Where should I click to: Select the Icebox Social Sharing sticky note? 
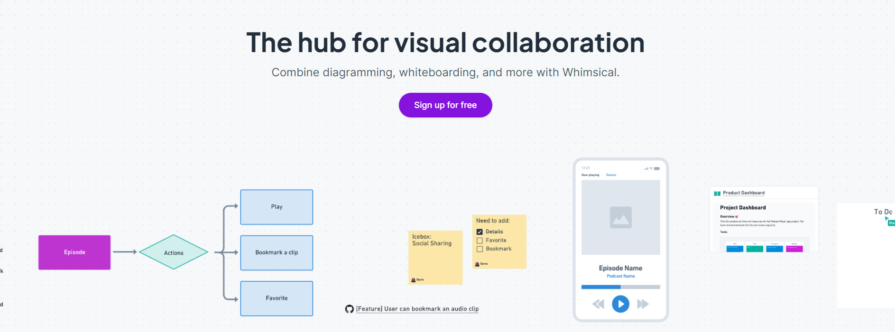coord(435,257)
